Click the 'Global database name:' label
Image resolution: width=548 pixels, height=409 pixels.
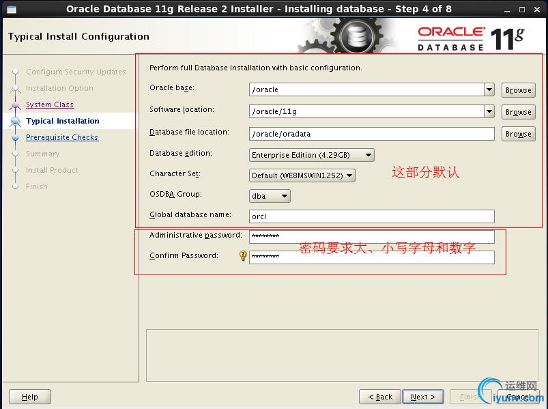190,214
